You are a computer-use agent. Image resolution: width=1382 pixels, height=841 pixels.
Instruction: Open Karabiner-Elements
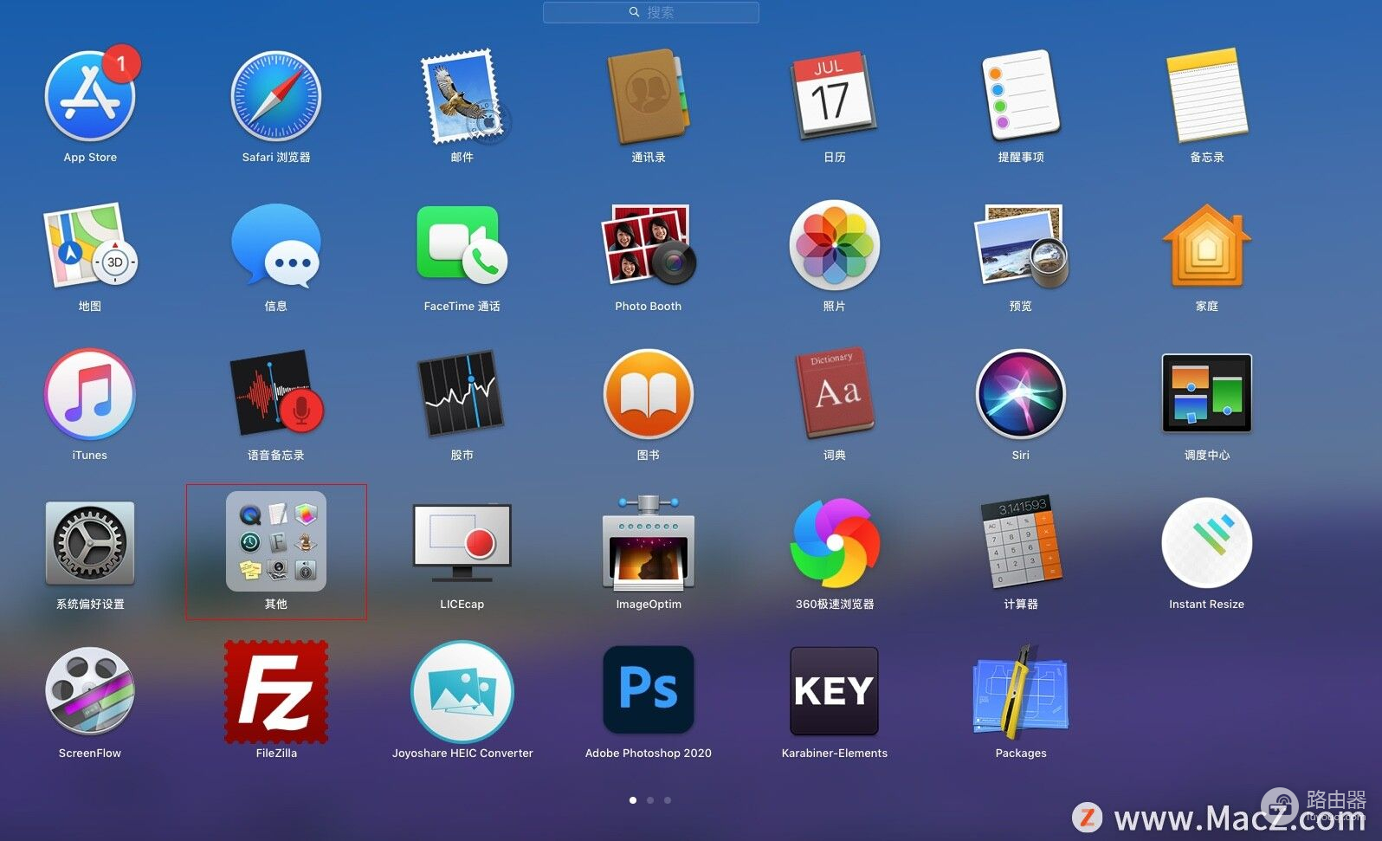pos(835,692)
